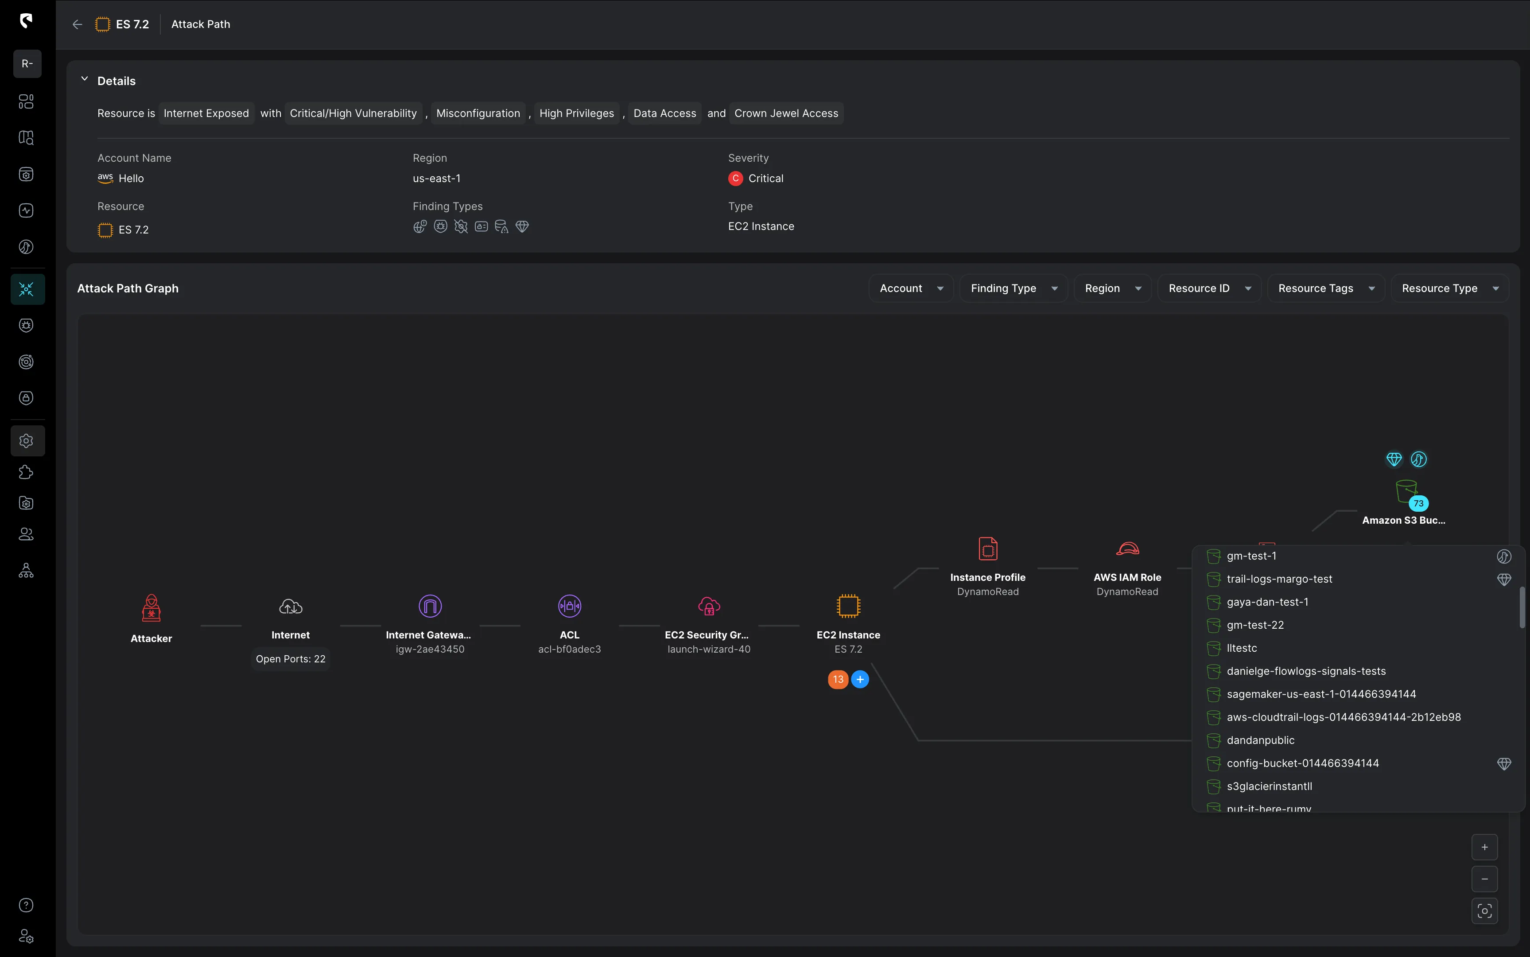Open the organization hierarchy sidebar icon
This screenshot has height=957, width=1530.
(26, 571)
